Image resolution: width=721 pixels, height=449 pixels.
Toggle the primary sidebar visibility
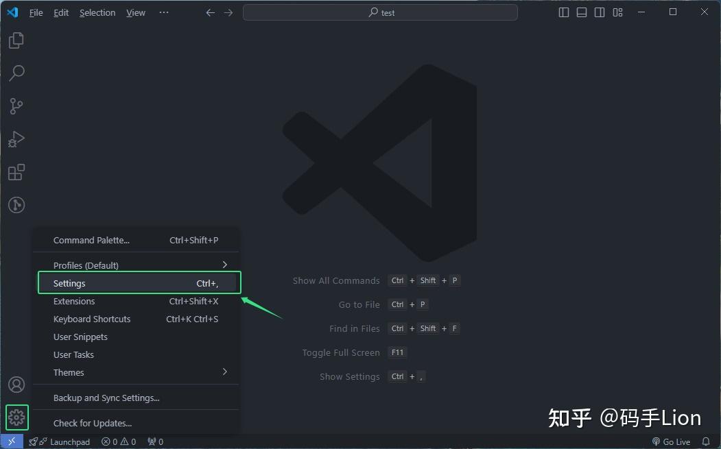563,12
